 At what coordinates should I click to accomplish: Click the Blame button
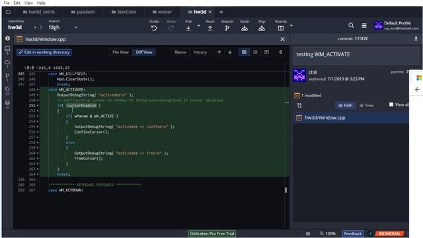tap(180, 52)
